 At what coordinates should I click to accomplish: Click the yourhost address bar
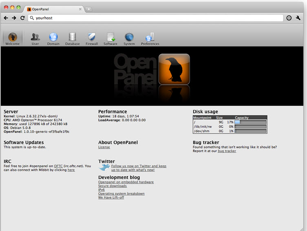coord(155,18)
